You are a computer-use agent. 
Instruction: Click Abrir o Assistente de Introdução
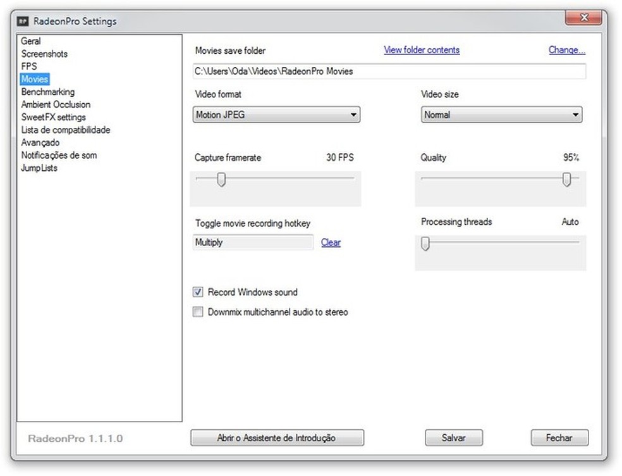pos(277,437)
